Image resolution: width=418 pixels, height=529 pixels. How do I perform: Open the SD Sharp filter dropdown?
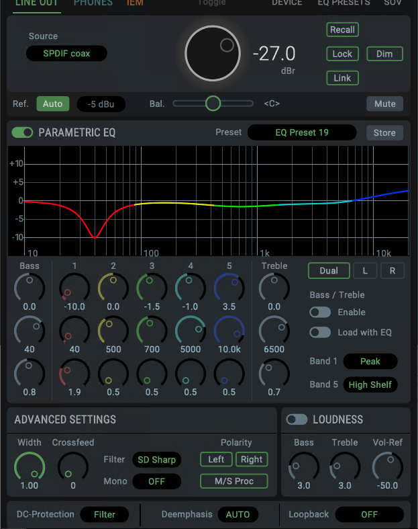coord(156,460)
